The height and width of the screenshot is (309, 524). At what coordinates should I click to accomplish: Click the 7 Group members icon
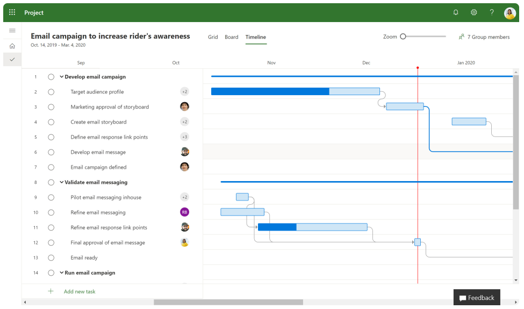point(462,37)
